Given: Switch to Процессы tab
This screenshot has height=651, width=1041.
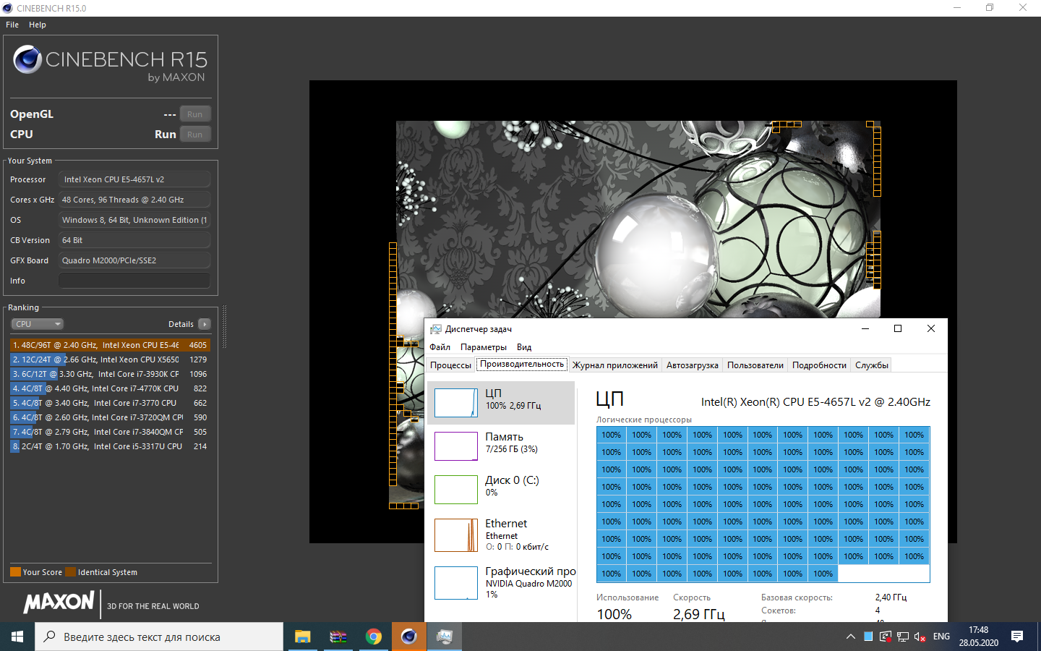Looking at the screenshot, I should pyautogui.click(x=450, y=365).
